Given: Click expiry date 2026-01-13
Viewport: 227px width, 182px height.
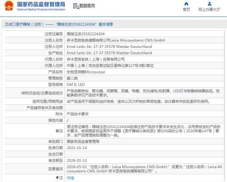Looking at the screenshot, I should point(77,161).
